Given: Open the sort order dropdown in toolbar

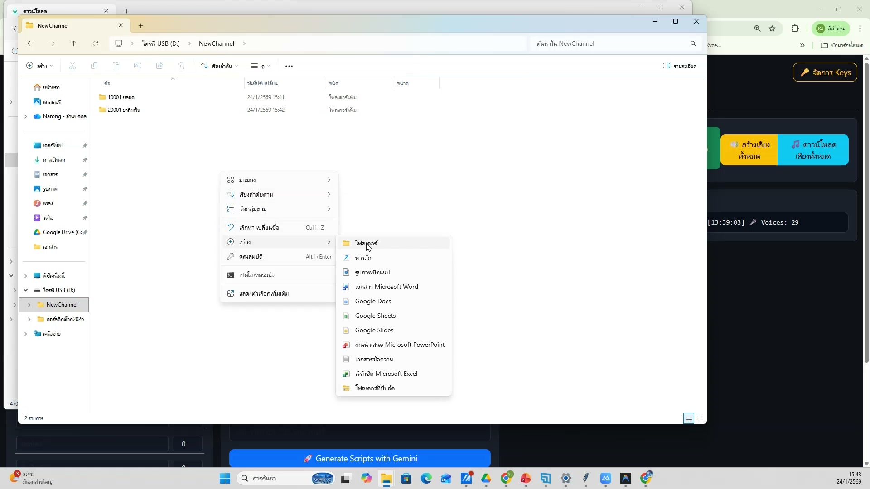Looking at the screenshot, I should 219,66.
